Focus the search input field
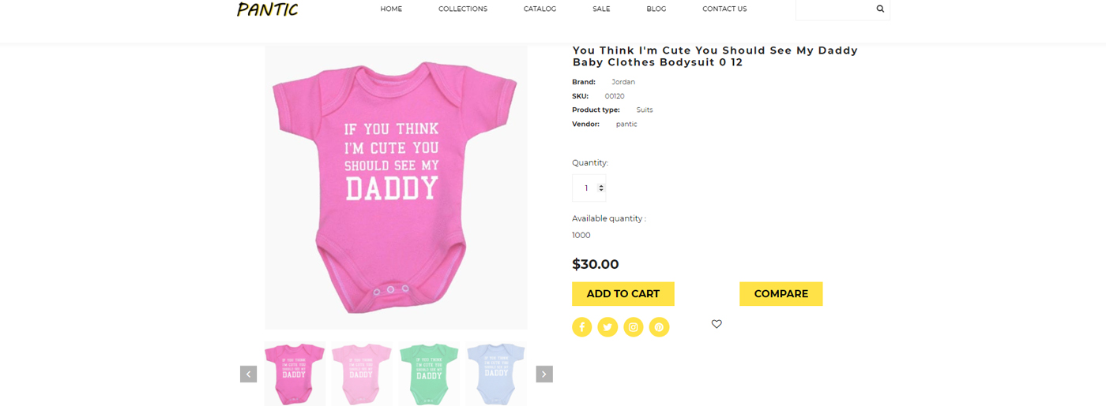Image resolution: width=1106 pixels, height=406 pixels. (834, 9)
